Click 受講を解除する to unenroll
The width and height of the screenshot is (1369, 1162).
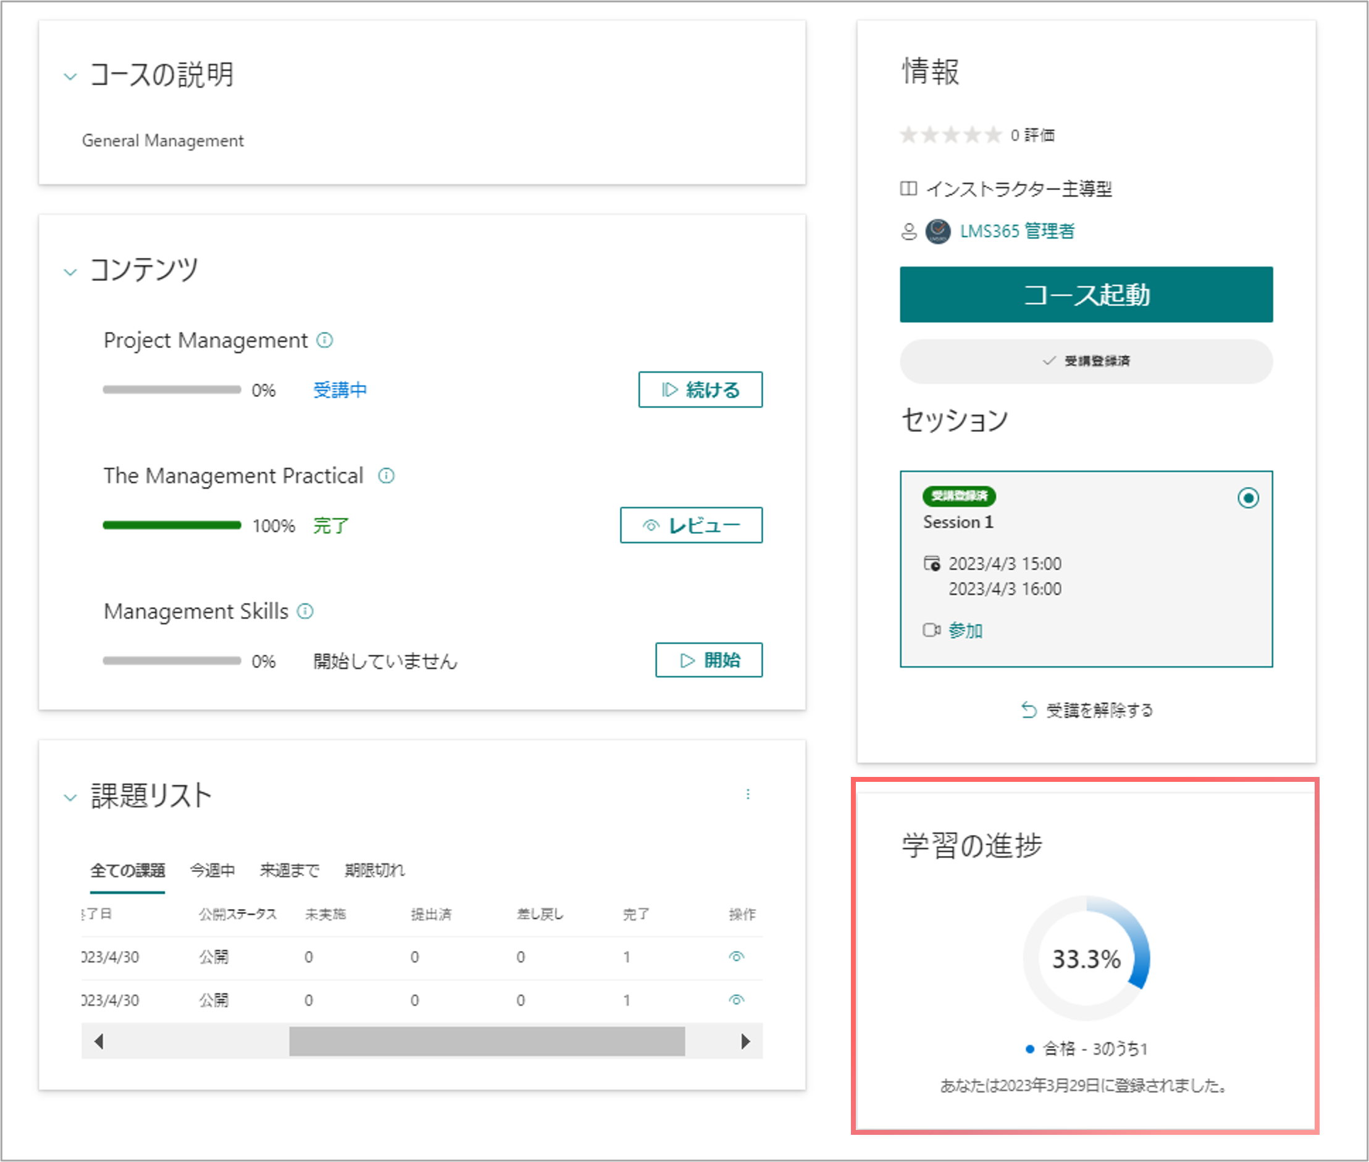tap(1099, 710)
